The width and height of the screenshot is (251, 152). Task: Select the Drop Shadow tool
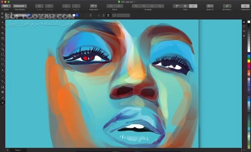tap(3, 87)
